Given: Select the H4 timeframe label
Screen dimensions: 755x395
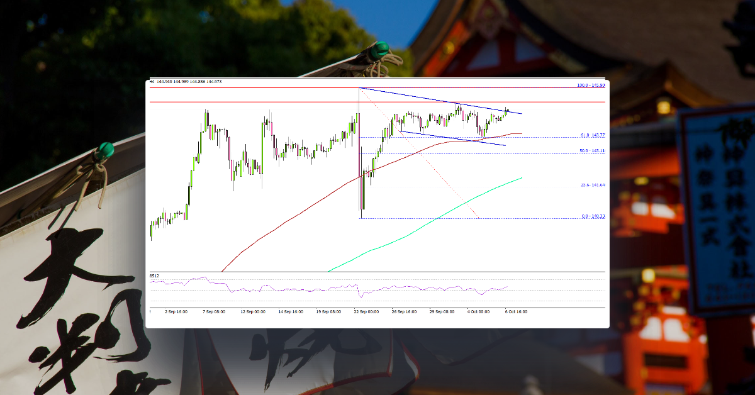Looking at the screenshot, I should (x=151, y=81).
